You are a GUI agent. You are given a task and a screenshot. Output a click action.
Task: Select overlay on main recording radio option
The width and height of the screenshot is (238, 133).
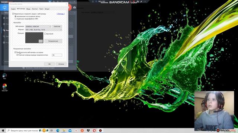coord(15,16)
